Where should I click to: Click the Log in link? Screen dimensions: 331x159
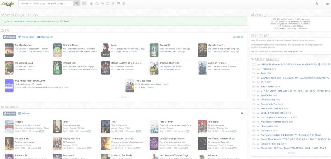[6, 22]
